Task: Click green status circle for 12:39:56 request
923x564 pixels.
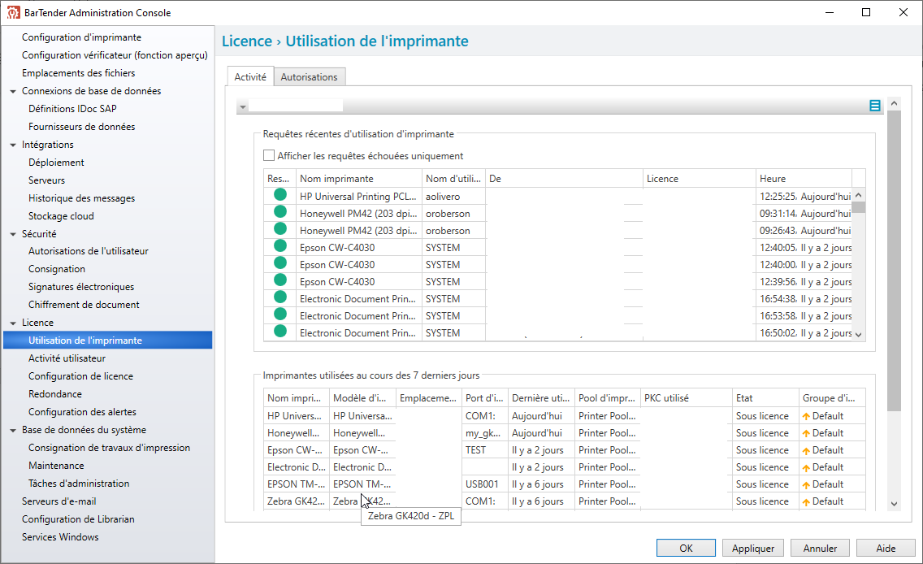Action: tap(280, 280)
